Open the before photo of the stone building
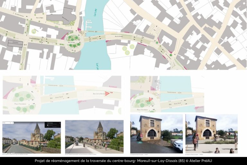Image resolution: width=247 pixels, height=165 pixels. coord(156,134)
